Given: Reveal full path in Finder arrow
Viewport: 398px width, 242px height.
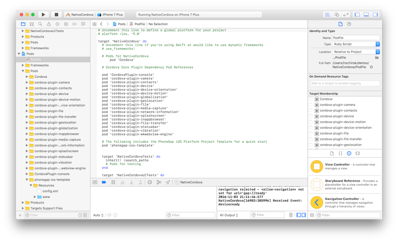Looking at the screenshot, I should pos(371,67).
